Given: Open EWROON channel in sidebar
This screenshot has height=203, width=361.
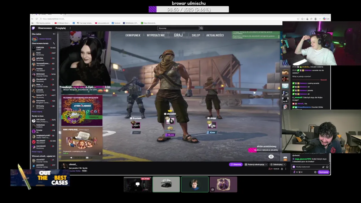Looking at the screenshot, I should [44, 48].
